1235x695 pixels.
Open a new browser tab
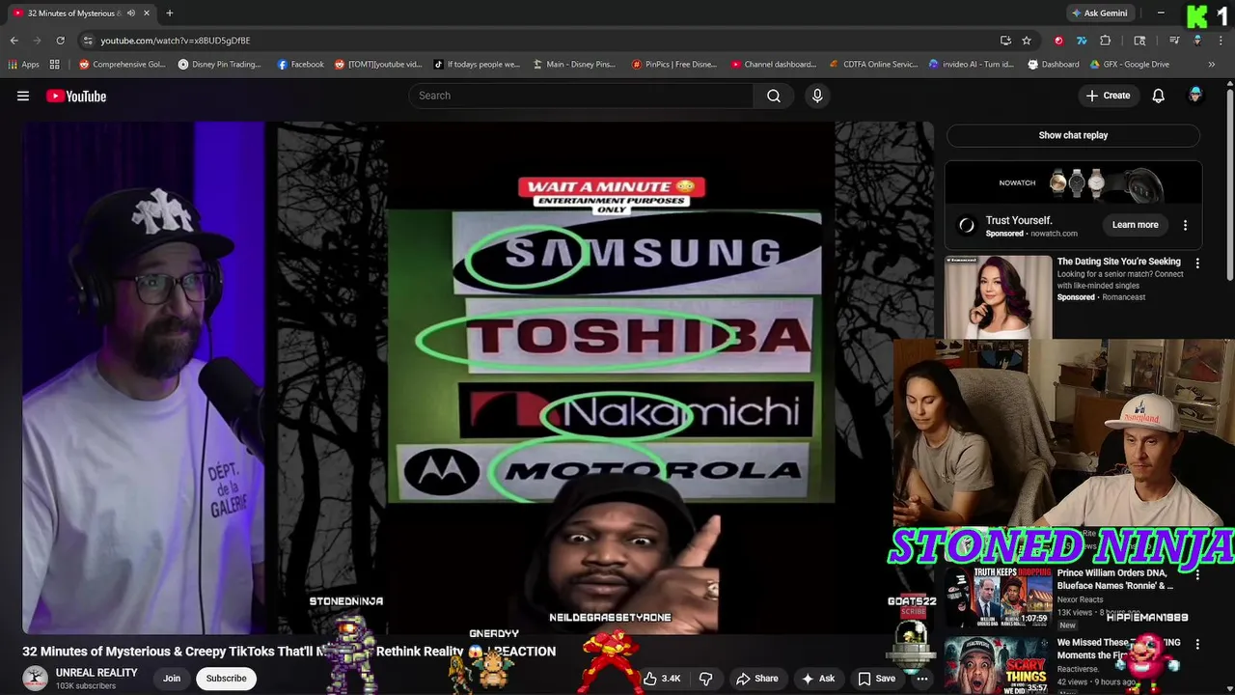(x=170, y=14)
